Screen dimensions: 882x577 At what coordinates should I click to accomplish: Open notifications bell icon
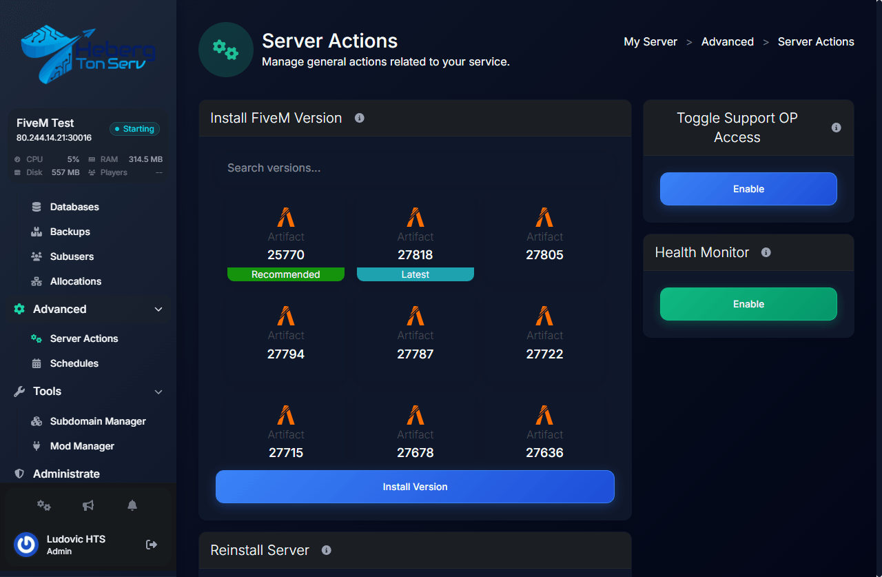[132, 505]
